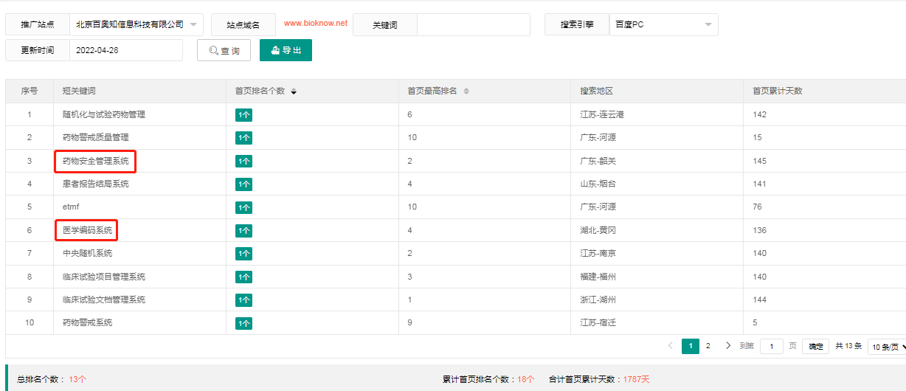Go to page 2 in pagination
The height and width of the screenshot is (391, 906).
pyautogui.click(x=708, y=346)
